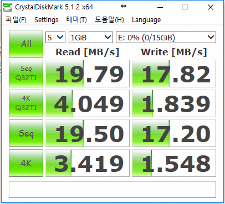Open the 도움말(H) menu

pos(109,20)
